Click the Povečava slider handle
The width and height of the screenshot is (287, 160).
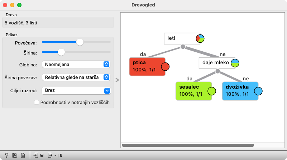coord(80,42)
